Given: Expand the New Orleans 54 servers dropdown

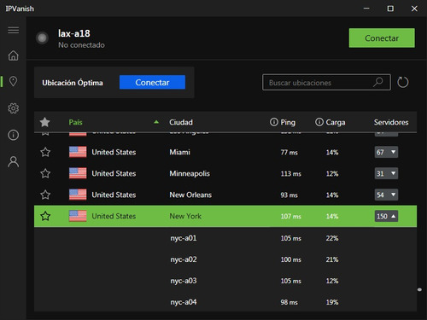Looking at the screenshot, I should [x=386, y=195].
